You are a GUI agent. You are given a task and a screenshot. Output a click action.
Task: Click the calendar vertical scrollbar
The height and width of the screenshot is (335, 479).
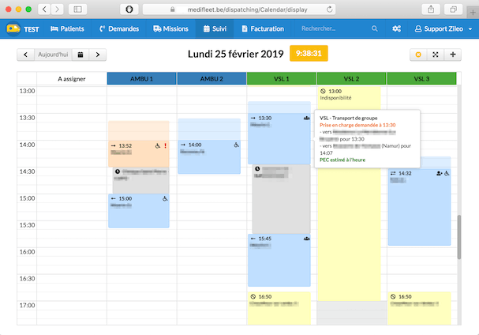pos(459,237)
